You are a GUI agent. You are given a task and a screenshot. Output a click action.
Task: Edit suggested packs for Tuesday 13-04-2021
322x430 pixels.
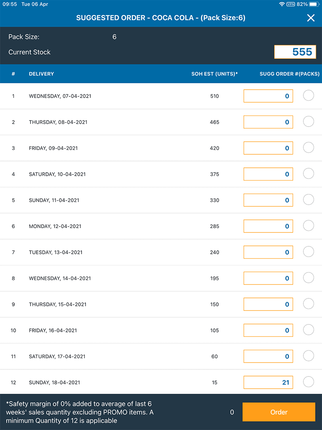click(269, 252)
